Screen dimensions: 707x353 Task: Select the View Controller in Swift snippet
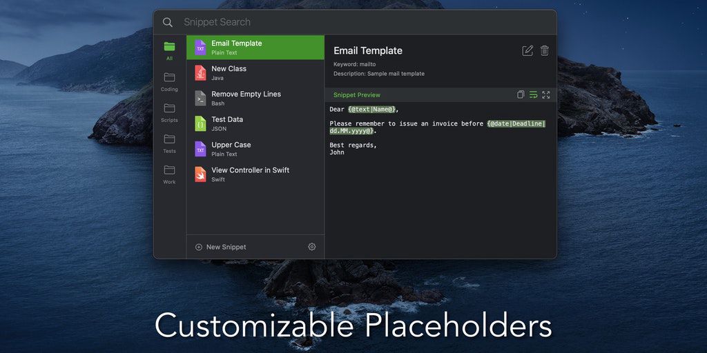pyautogui.click(x=255, y=174)
